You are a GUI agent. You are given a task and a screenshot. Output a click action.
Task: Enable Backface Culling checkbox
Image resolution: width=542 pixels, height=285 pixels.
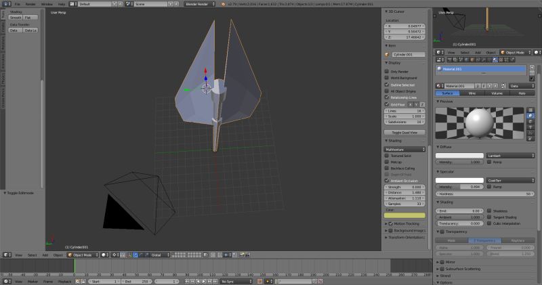click(x=387, y=168)
